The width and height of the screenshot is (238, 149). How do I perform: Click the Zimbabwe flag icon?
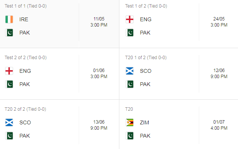click(130, 122)
